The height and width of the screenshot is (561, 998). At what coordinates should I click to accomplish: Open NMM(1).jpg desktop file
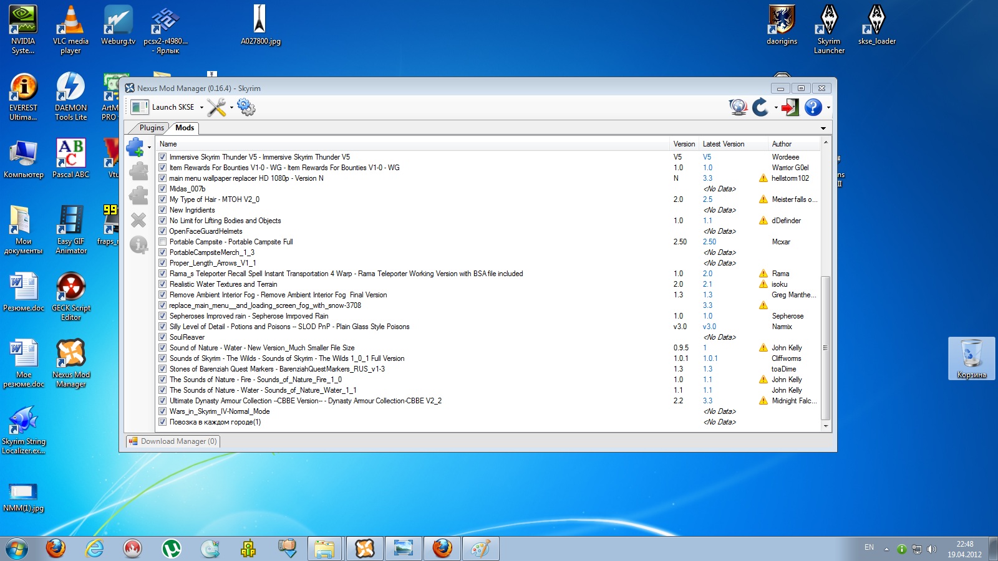(x=23, y=497)
